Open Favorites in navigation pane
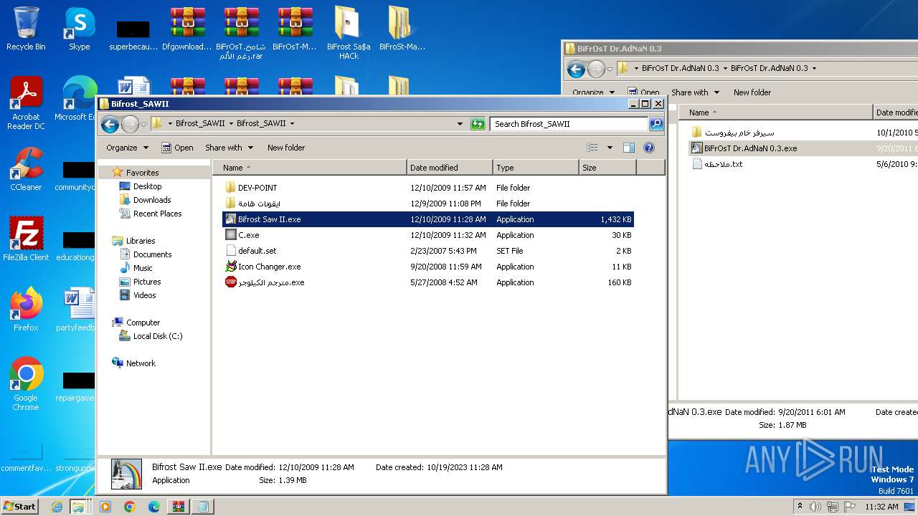918x516 pixels. (142, 173)
